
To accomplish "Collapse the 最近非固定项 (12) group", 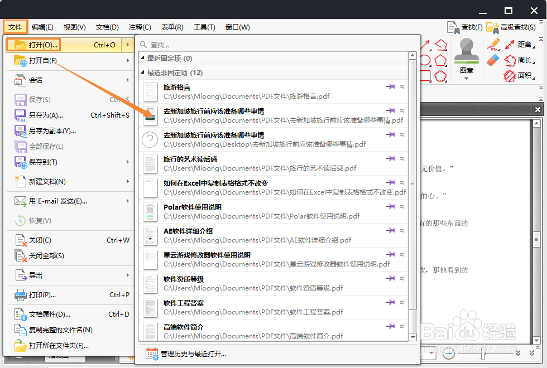I will pos(142,72).
